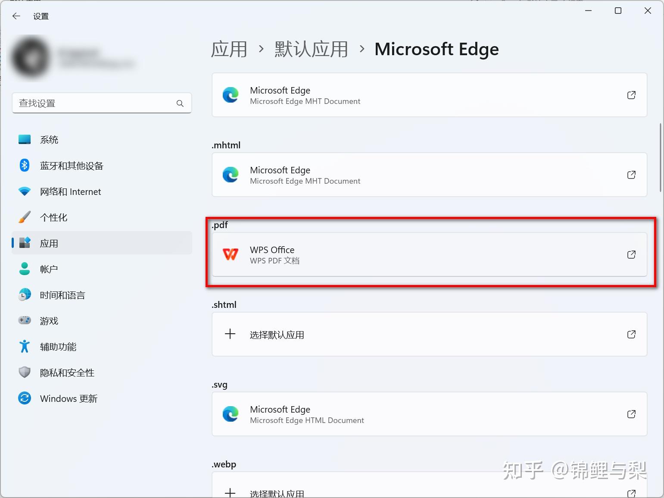Open 系统 settings category
Screen dimensions: 664x498
102,140
